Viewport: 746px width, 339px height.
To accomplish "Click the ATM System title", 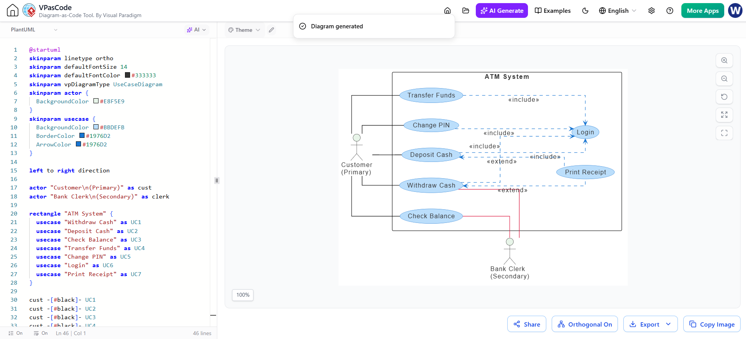I will [507, 76].
